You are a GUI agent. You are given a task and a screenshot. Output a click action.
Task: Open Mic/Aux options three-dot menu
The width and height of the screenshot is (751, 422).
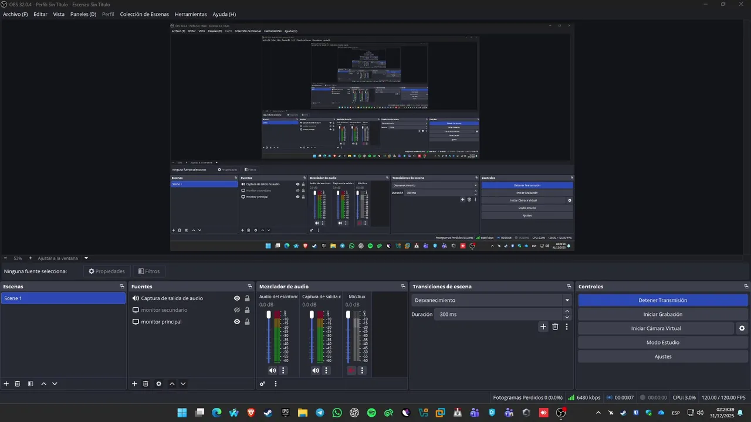coord(362,370)
